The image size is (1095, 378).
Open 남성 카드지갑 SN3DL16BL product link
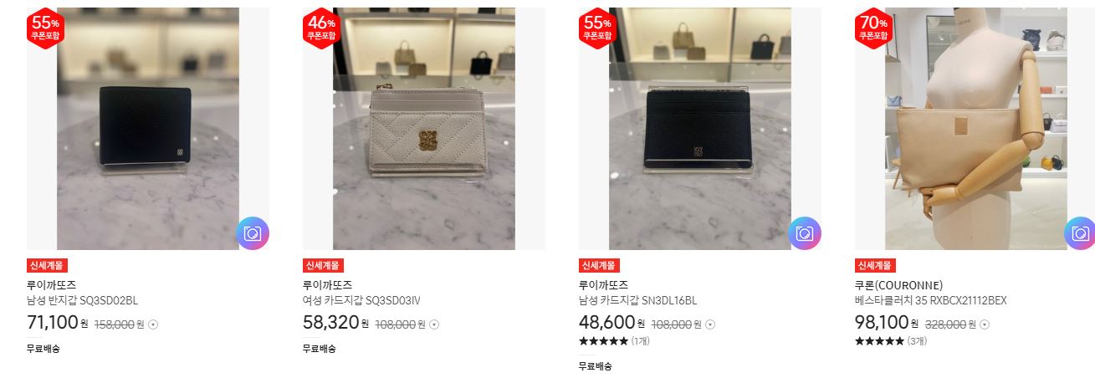click(x=637, y=300)
